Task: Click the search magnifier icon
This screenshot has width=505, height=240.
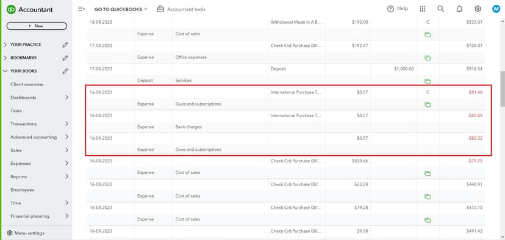Action: [x=441, y=9]
